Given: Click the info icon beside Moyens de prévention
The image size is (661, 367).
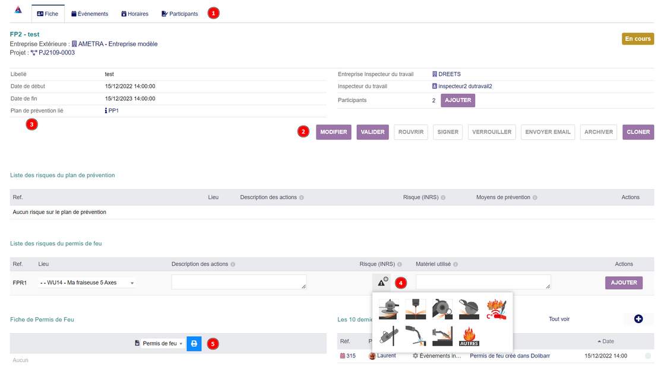Looking at the screenshot, I should (535, 197).
